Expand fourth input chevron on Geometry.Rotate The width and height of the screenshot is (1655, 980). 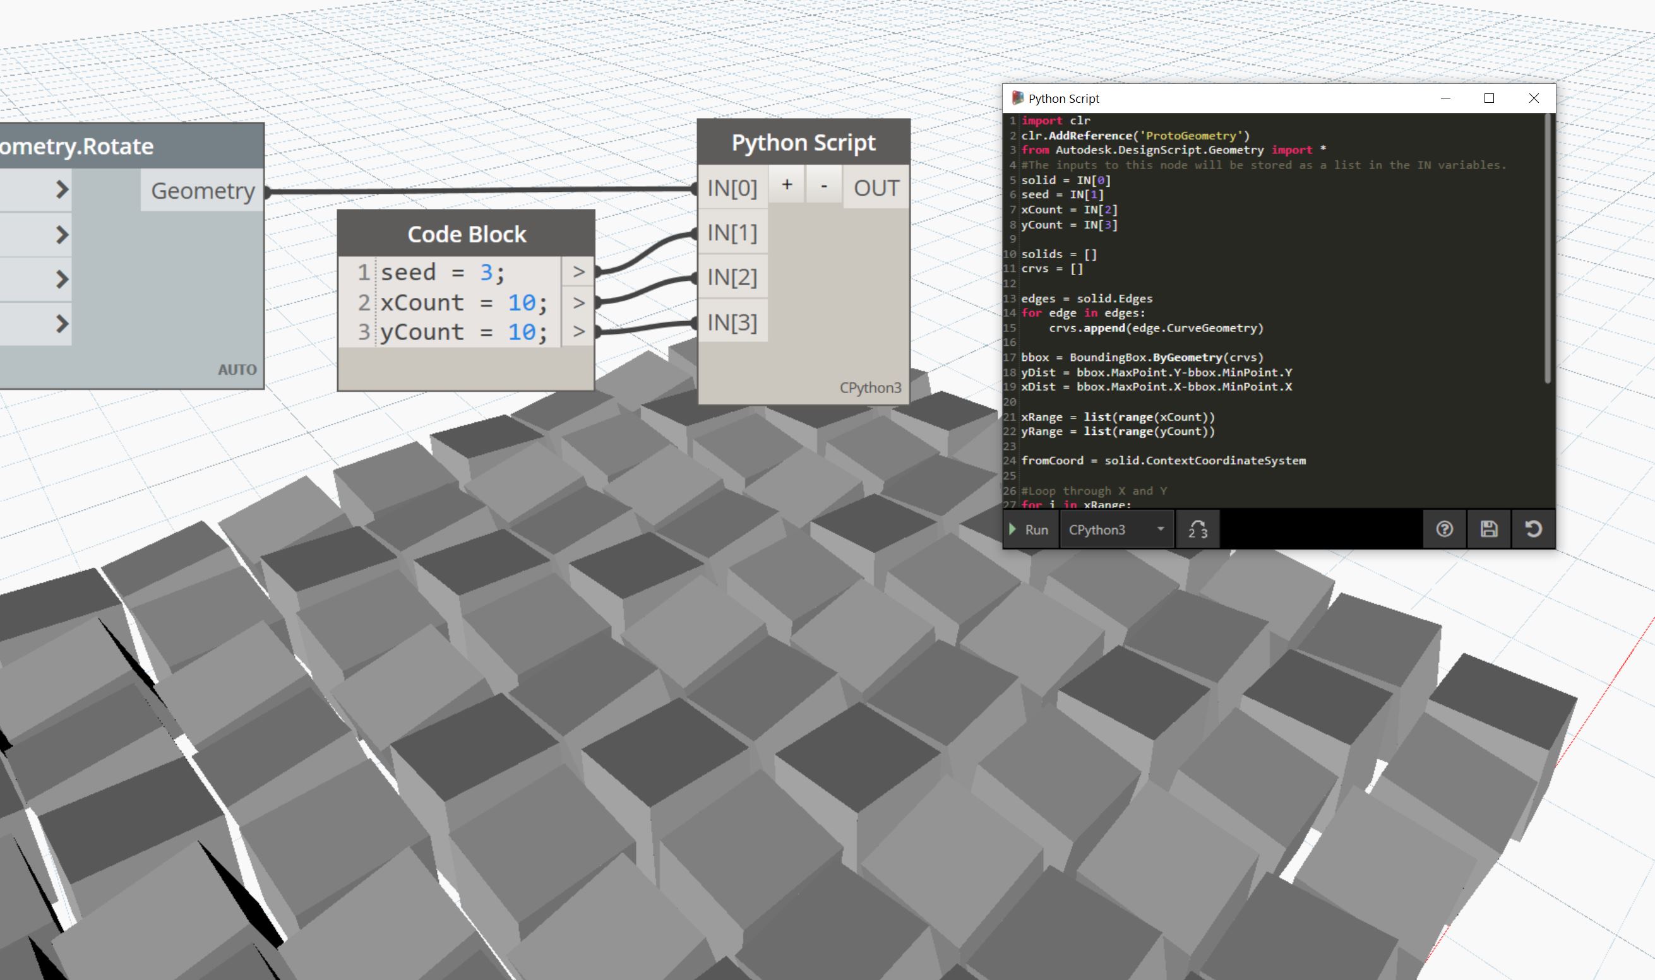61,324
